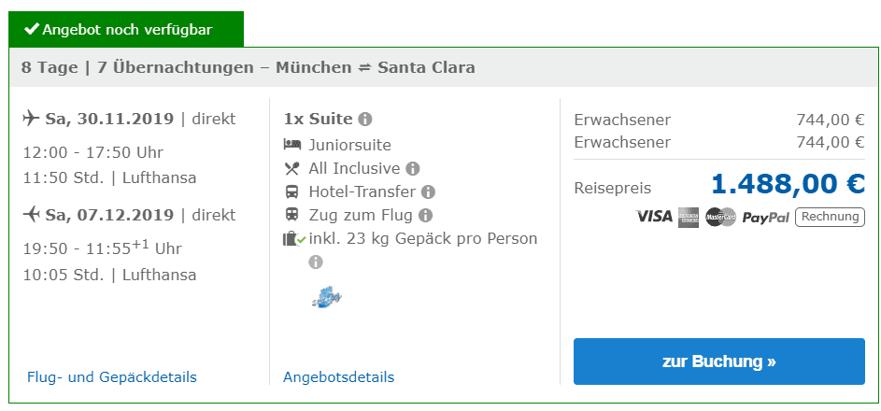Click the luggage icon with green check

[x=293, y=239]
